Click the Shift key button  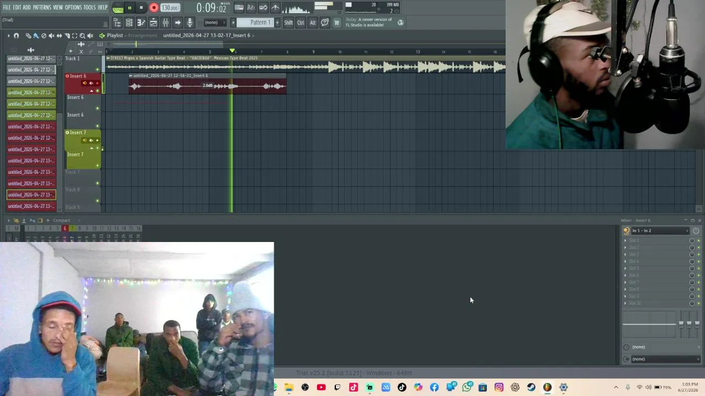[x=289, y=23]
